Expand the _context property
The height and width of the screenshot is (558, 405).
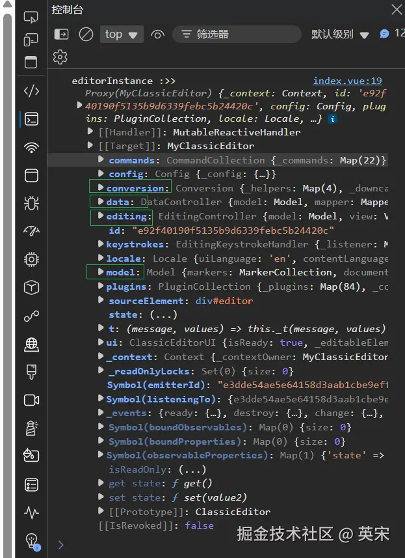pyautogui.click(x=101, y=356)
